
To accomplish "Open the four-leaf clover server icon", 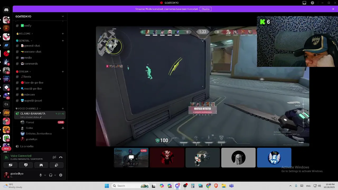I will [x=6, y=138].
